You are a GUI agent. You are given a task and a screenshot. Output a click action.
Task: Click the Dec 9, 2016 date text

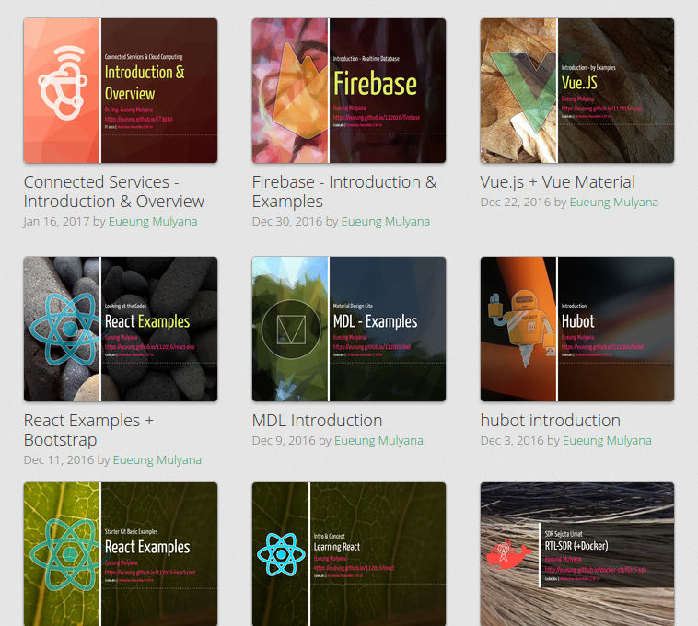[x=284, y=441]
